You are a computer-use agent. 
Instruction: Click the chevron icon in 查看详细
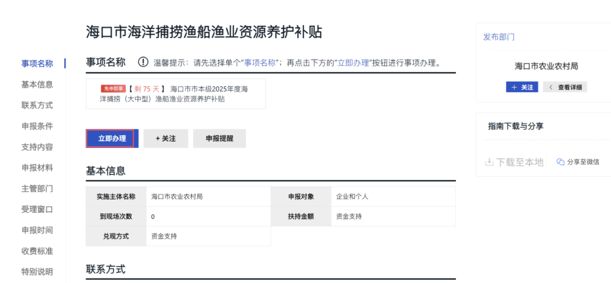[x=550, y=87]
